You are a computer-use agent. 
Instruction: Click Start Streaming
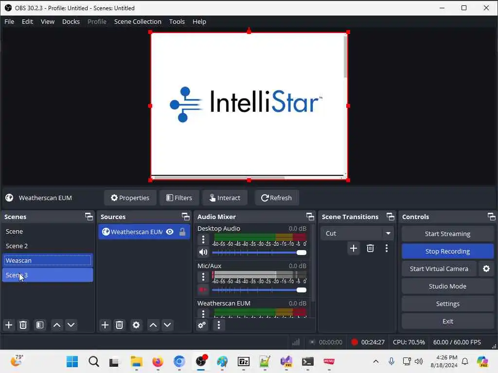(447, 234)
